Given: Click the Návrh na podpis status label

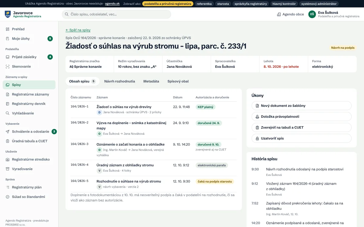Looking at the screenshot, I should [343, 48].
